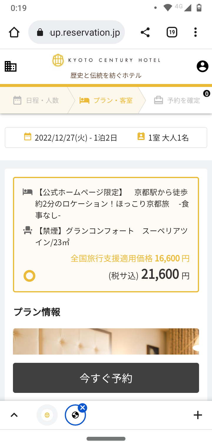The image size is (212, 448).
Task: Select the yellow plan radio button
Action: (29, 276)
